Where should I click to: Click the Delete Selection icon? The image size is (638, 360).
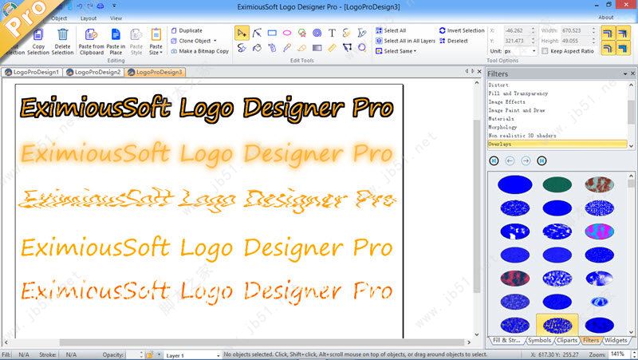pos(63,40)
